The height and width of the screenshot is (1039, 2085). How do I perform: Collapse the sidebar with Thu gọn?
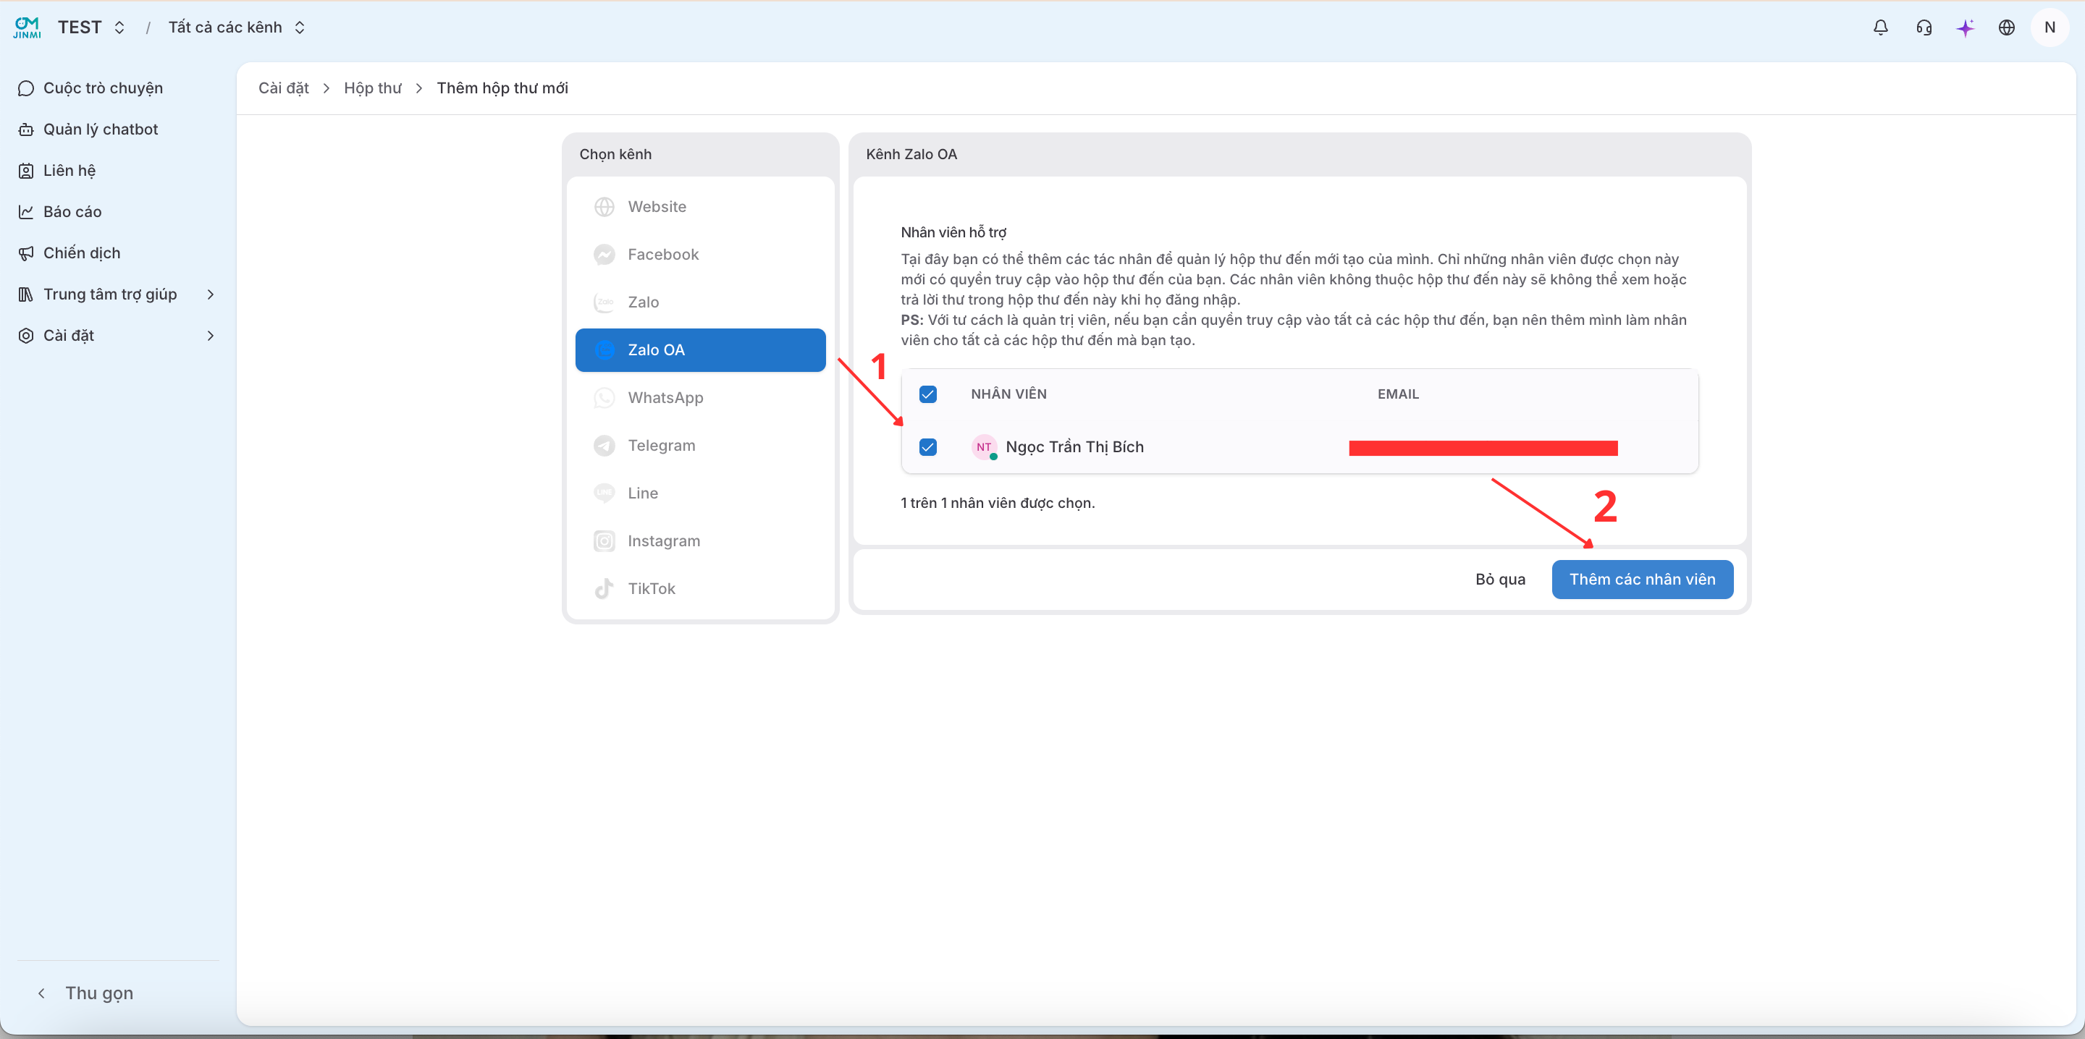pos(86,993)
